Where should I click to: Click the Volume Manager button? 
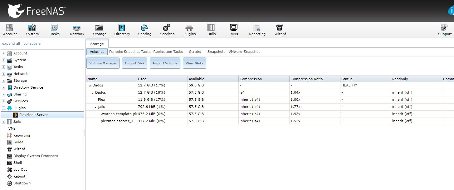pos(103,63)
